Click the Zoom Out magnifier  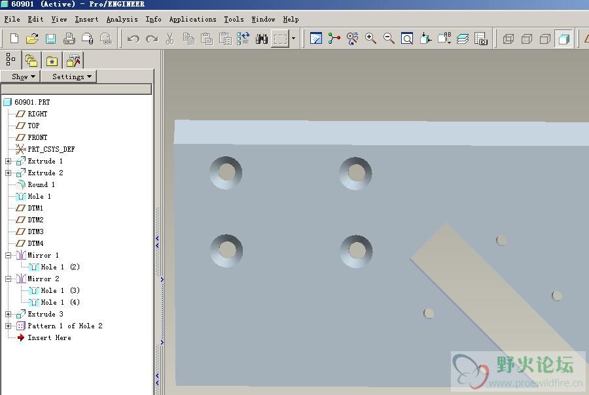389,39
